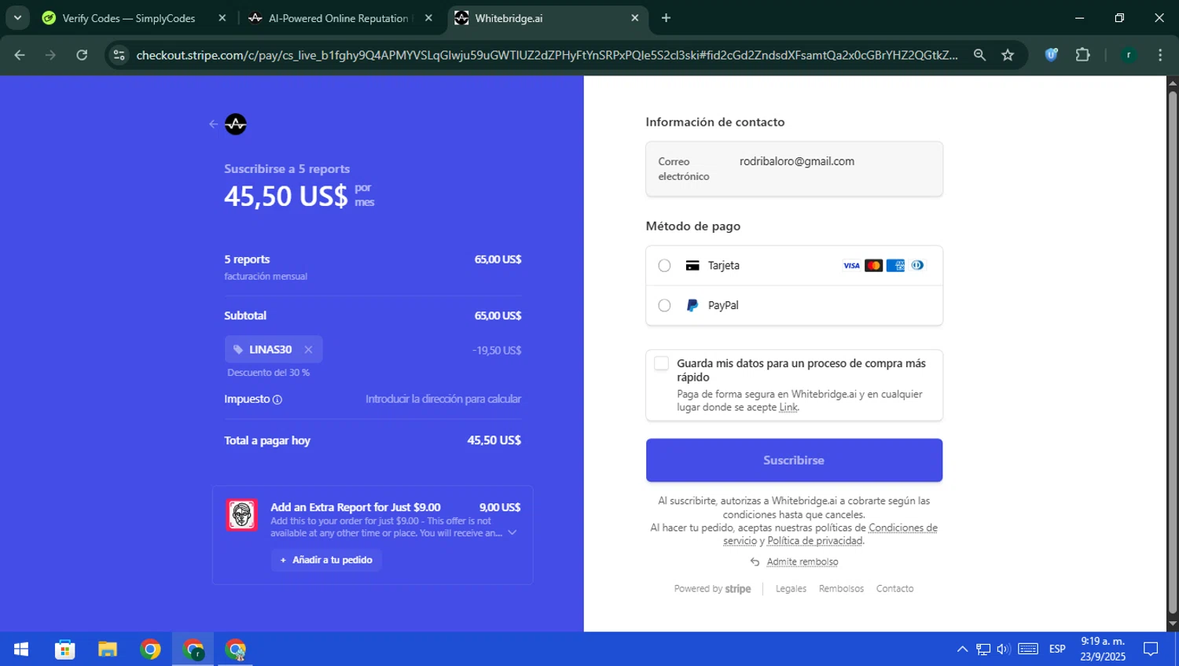The image size is (1179, 666).
Task: Open the volume control in tray
Action: click(x=1004, y=649)
